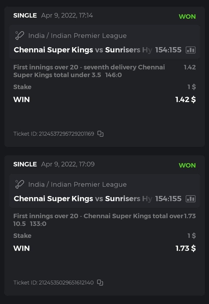
Task: Open the Chennai Super Kings match from the 17:09 bet
Action: pos(53,199)
